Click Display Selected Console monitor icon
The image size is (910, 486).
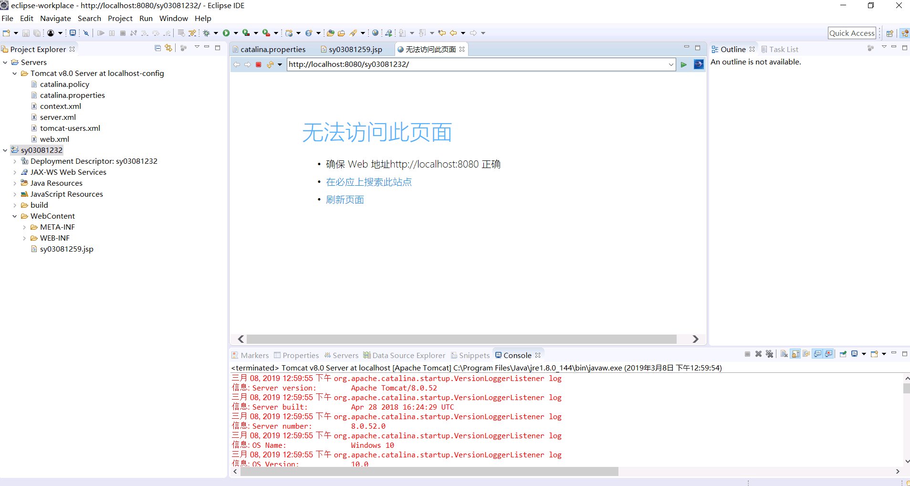coord(854,354)
